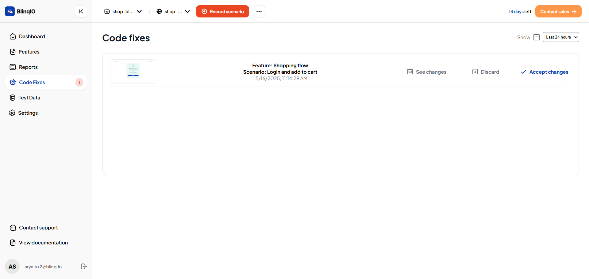
Task: Open the calendar icon next to Show
Action: tap(537, 37)
